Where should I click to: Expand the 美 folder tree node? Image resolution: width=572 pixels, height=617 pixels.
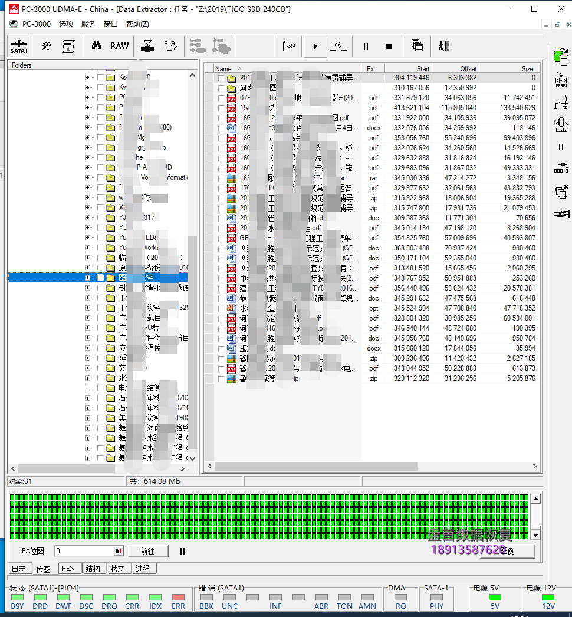click(87, 418)
